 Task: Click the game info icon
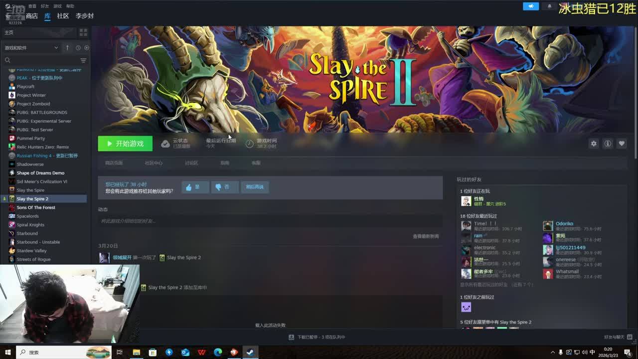[608, 144]
